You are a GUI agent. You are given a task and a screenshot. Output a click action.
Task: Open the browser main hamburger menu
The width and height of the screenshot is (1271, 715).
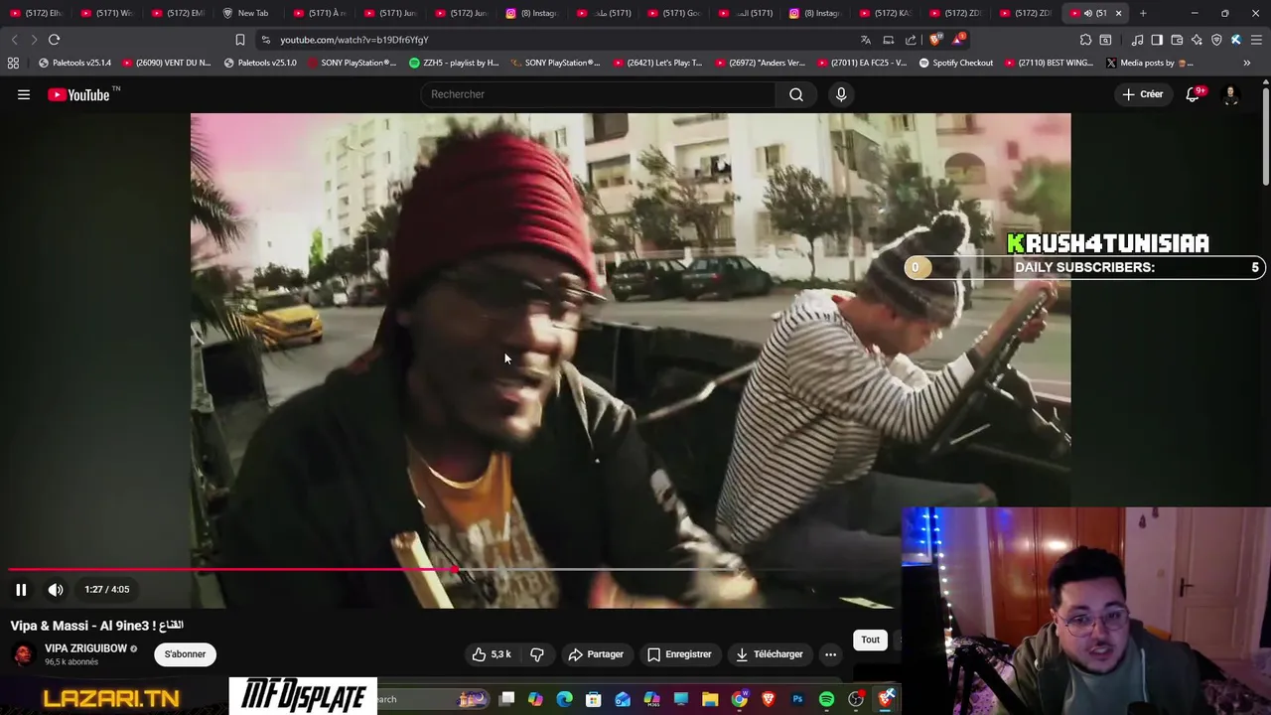(1256, 40)
